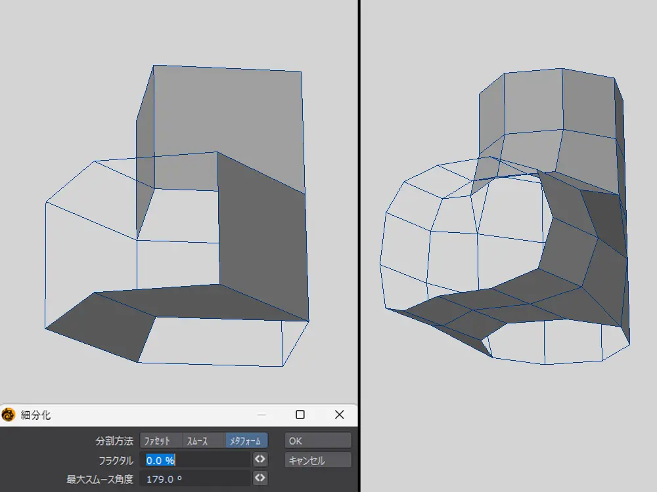Click the フラクタル 0.0 % input field
Viewport: 657px width, 492px height.
197,460
